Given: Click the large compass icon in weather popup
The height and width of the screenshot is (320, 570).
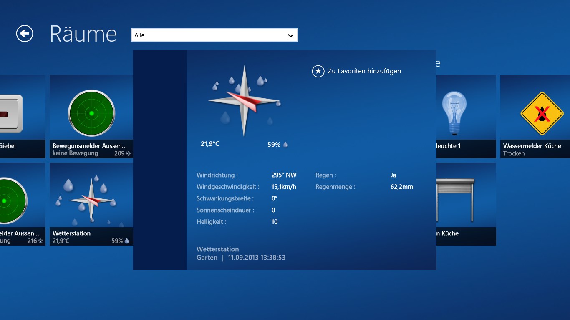Looking at the screenshot, I should (244, 101).
